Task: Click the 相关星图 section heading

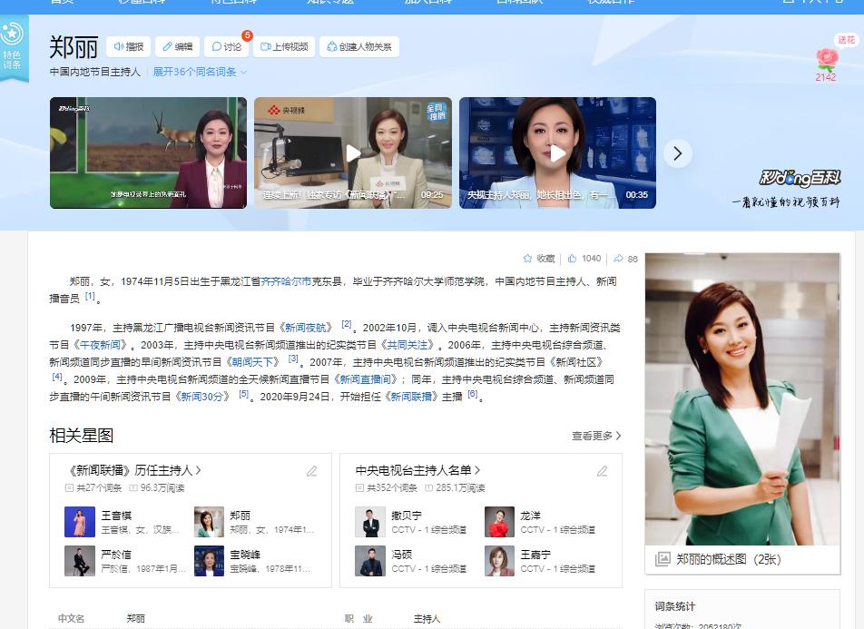Action: (82, 436)
